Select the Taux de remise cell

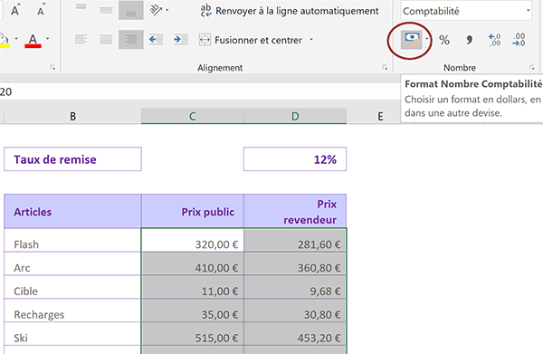72,159
